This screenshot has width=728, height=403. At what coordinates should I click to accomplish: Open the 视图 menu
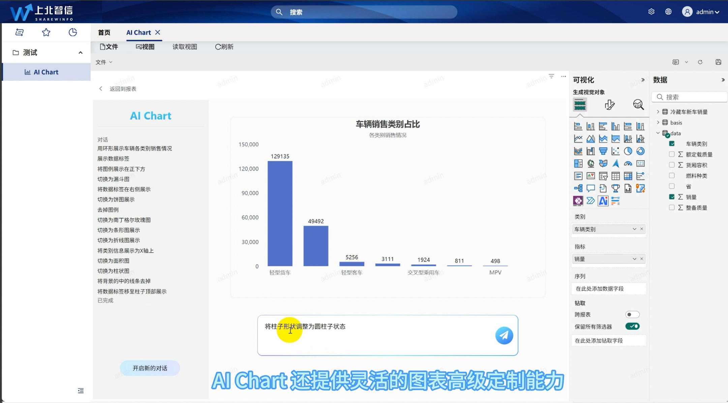145,47
